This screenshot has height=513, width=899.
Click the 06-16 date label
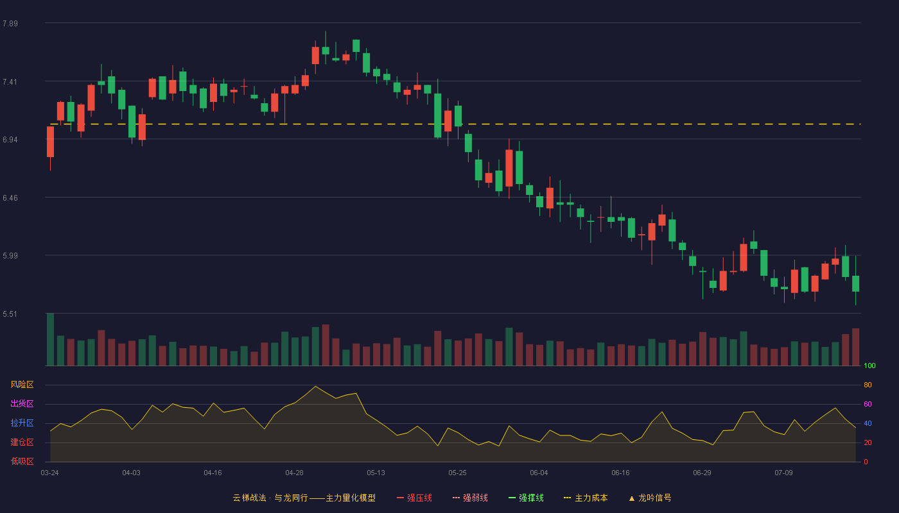620,473
